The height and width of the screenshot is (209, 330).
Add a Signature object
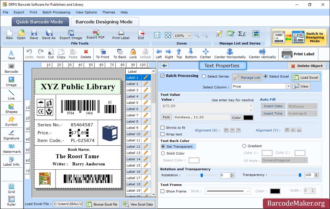tap(11, 135)
